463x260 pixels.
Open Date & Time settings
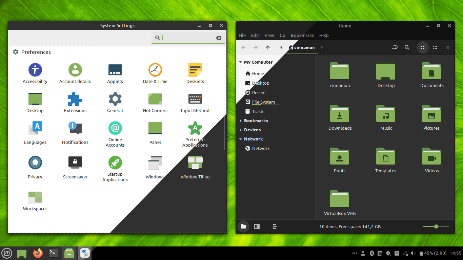[155, 73]
